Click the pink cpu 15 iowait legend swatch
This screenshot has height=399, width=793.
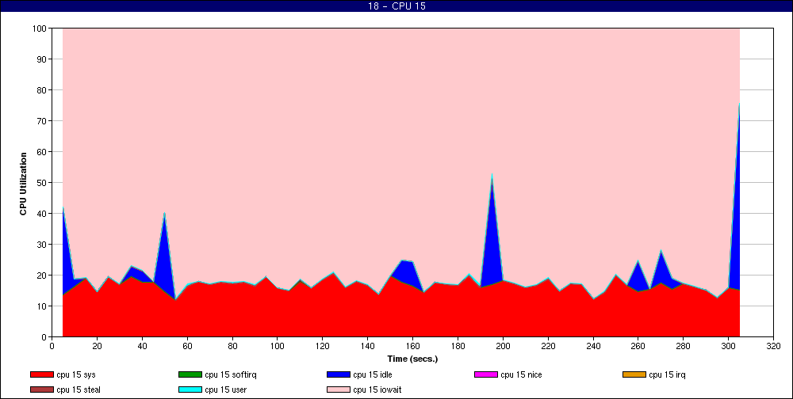[x=339, y=389]
